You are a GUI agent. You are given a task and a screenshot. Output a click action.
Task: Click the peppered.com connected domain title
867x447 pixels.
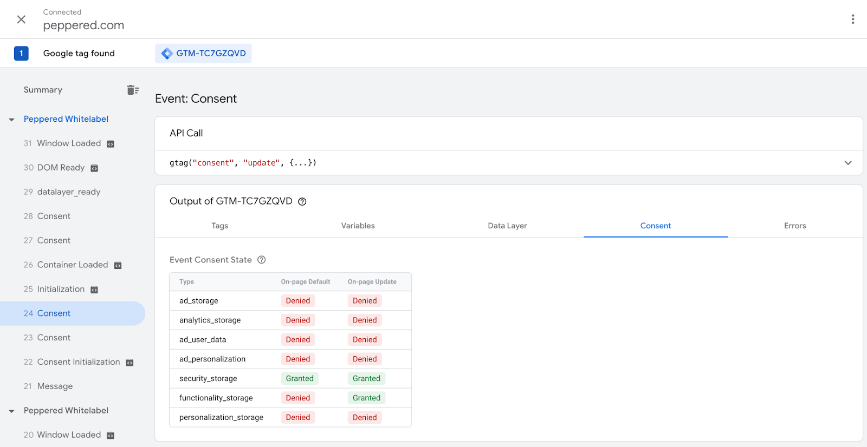[x=83, y=25]
